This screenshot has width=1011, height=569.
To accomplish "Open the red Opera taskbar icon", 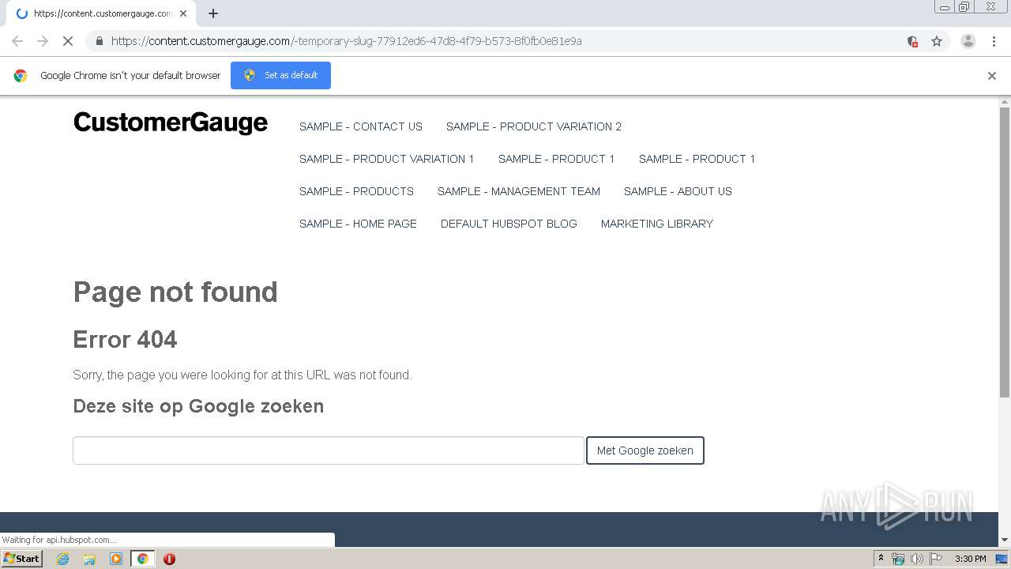I will tap(169, 559).
